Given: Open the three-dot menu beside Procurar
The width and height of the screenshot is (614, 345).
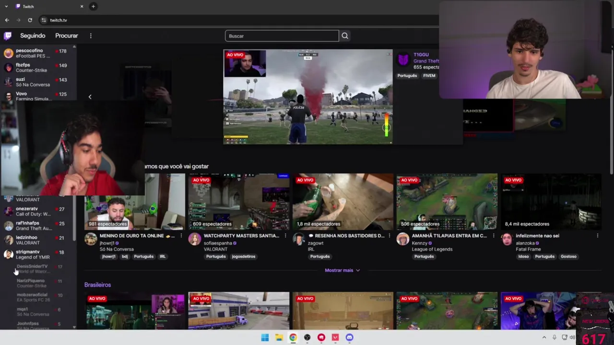Looking at the screenshot, I should tap(91, 35).
